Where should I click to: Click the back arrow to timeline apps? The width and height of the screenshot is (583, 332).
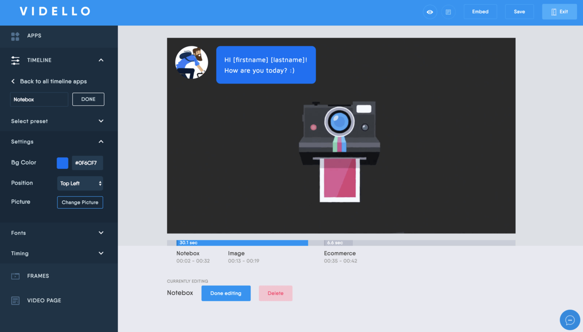(13, 81)
